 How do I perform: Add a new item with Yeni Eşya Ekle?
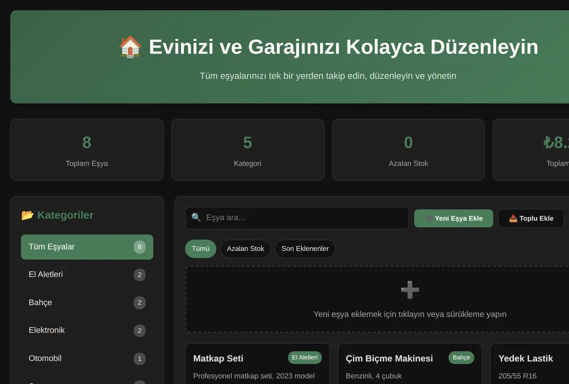(453, 218)
